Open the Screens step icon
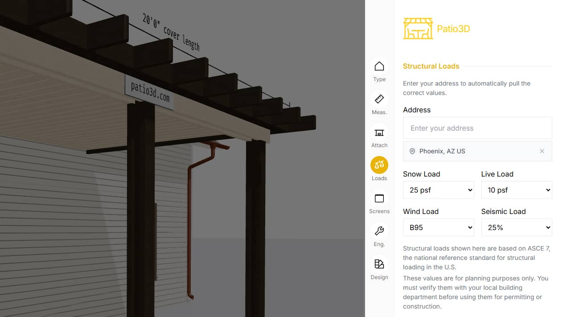 click(379, 198)
